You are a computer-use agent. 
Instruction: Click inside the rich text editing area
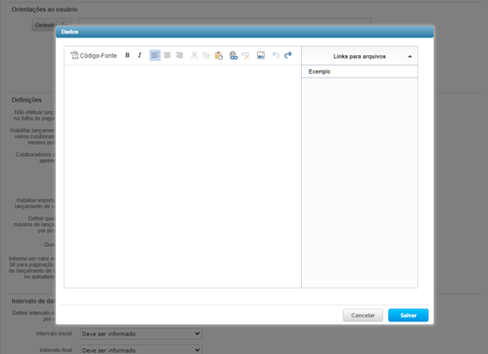[182, 176]
